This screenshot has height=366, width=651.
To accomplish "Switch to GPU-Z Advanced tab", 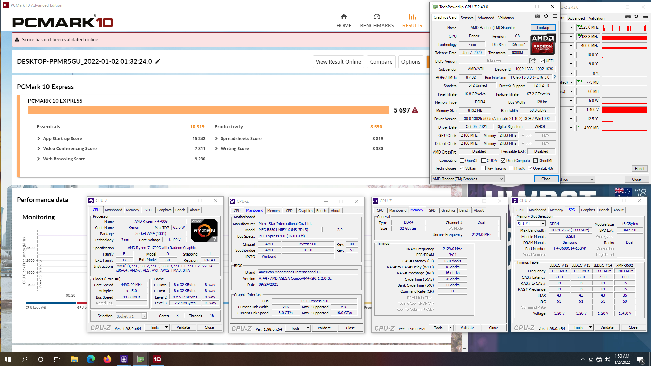I will [486, 18].
